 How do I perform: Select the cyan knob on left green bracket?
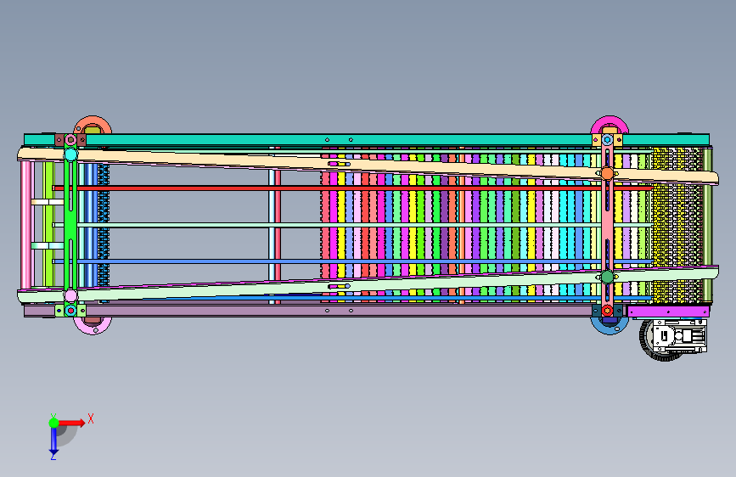point(70,154)
